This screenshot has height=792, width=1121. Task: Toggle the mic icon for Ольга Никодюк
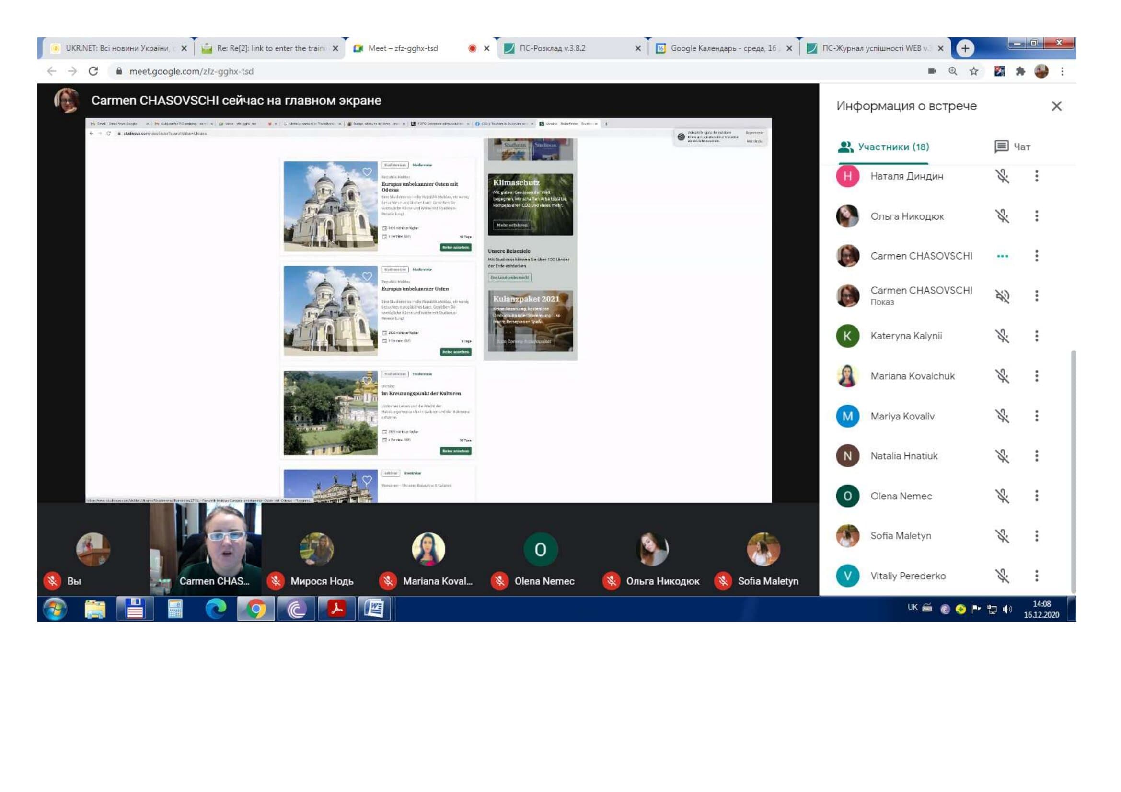pos(1002,216)
